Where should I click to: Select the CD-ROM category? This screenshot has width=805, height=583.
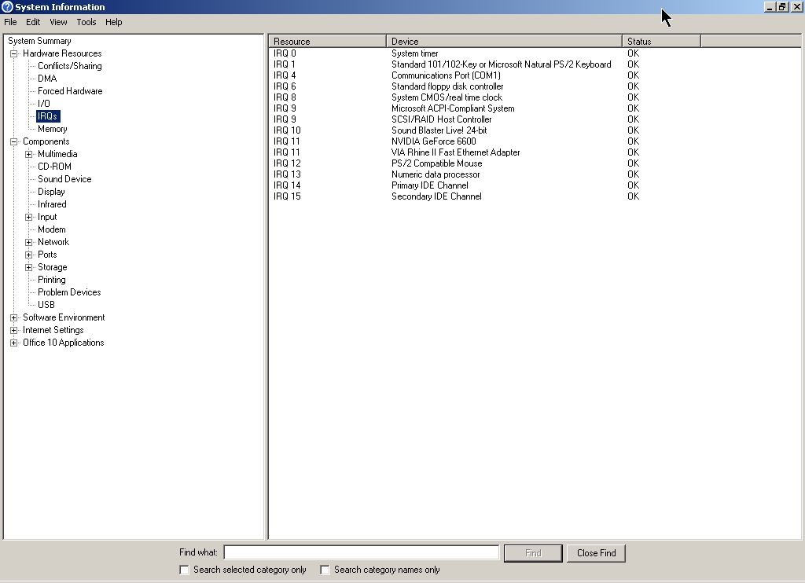(54, 167)
